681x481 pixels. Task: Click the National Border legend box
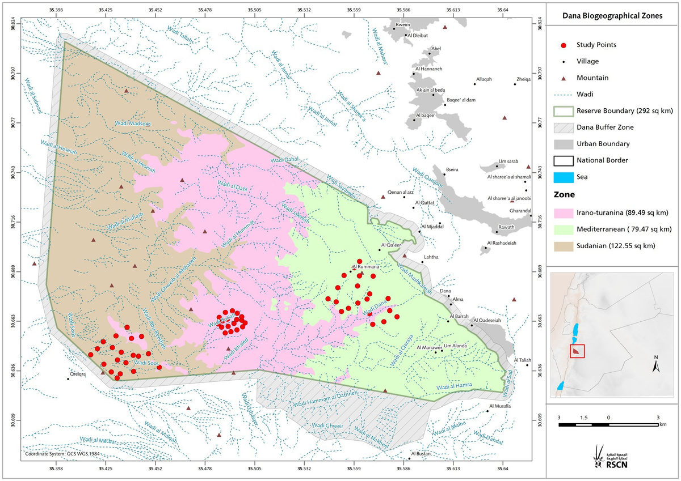(x=564, y=160)
